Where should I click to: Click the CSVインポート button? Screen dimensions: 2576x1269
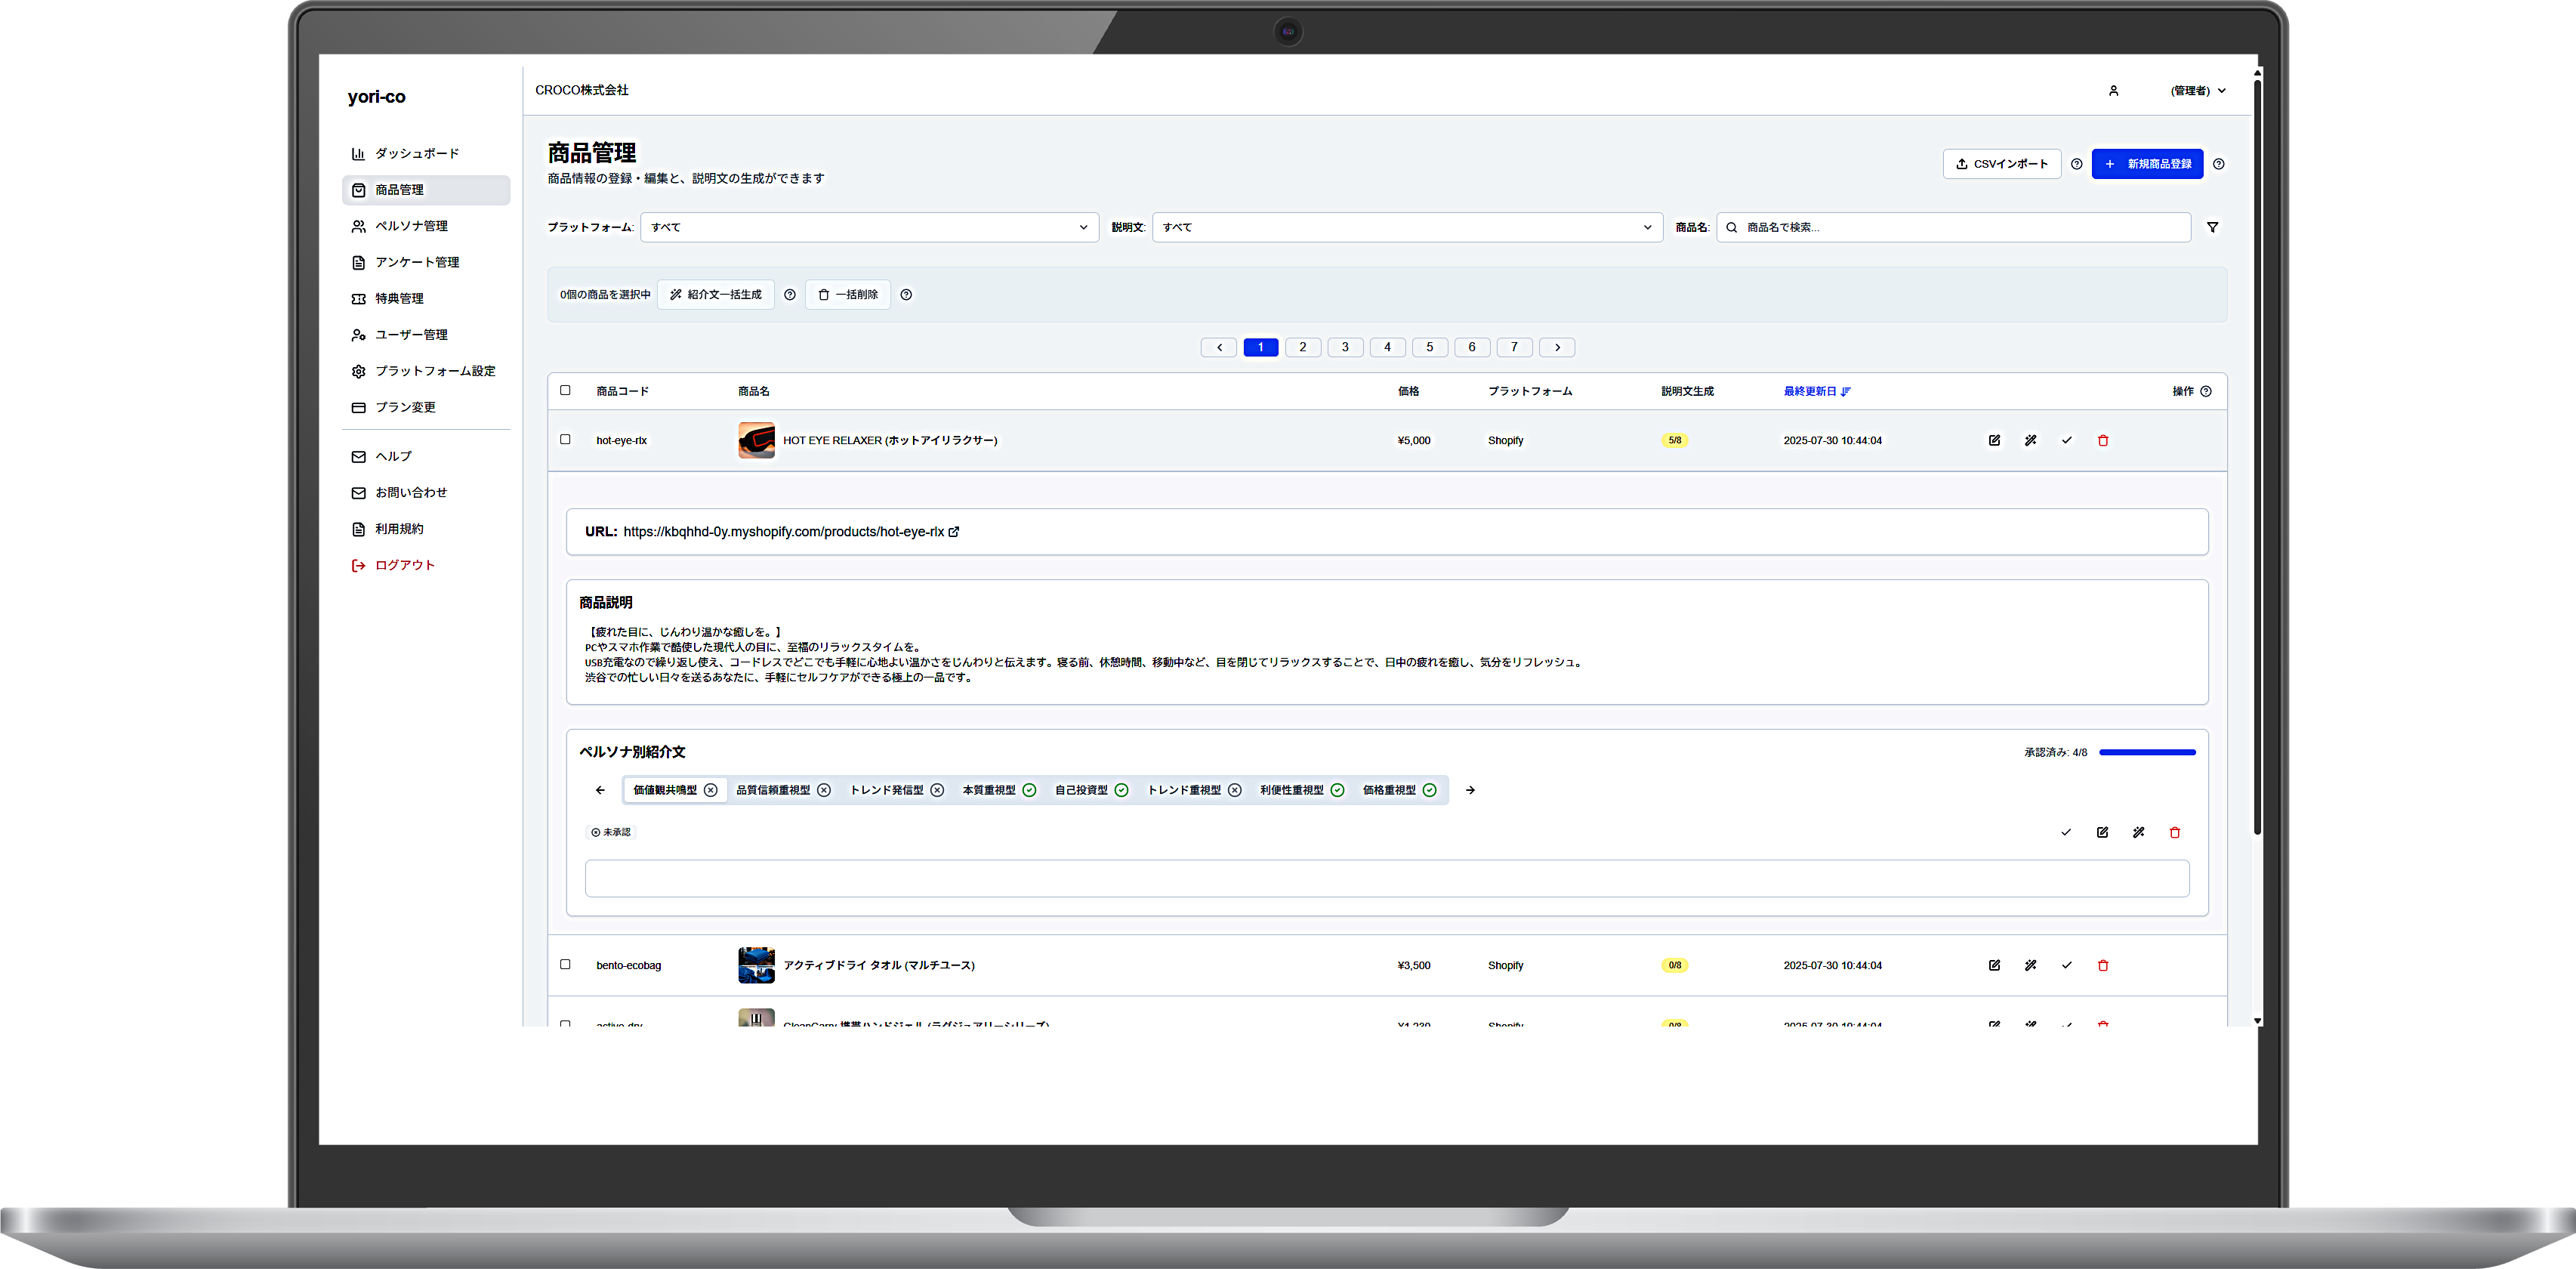pyautogui.click(x=2001, y=164)
